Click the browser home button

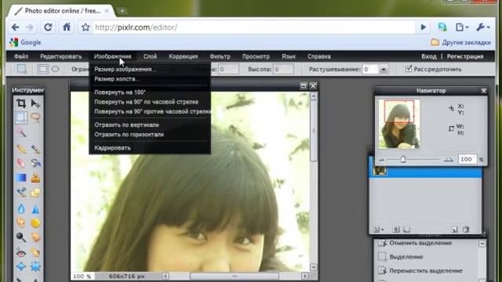tap(67, 27)
